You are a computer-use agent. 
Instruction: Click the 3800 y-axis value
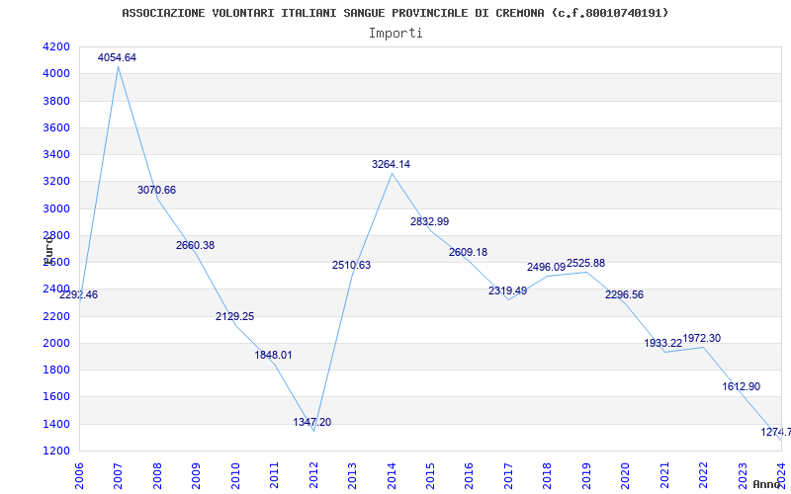point(57,101)
